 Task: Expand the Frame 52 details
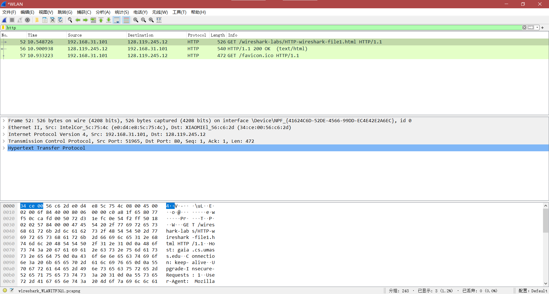point(4,121)
